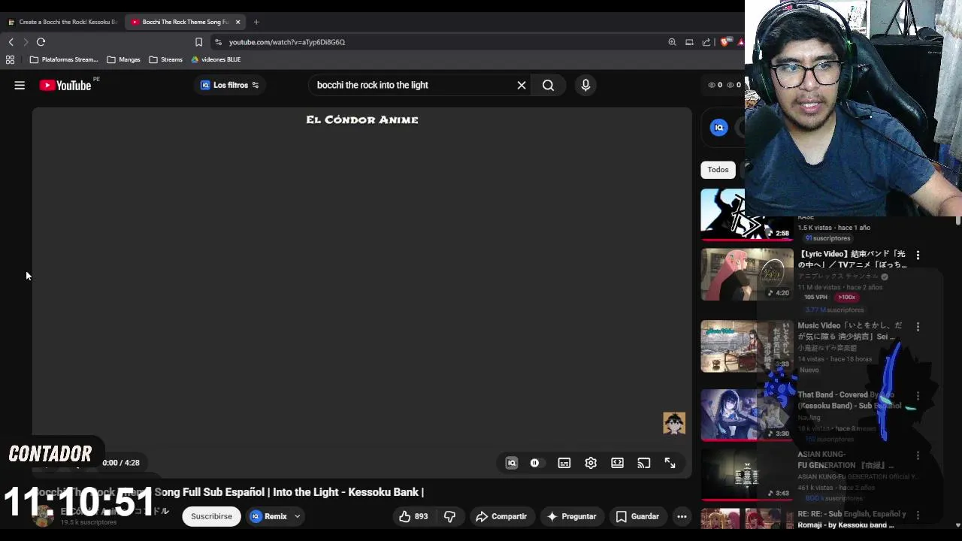Bookmark this page in address bar
Viewport: 962px width, 541px height.
(x=198, y=42)
